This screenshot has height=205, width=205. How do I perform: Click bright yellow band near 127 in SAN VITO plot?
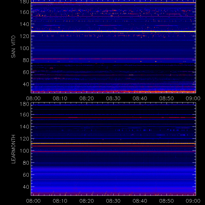(x=113, y=32)
